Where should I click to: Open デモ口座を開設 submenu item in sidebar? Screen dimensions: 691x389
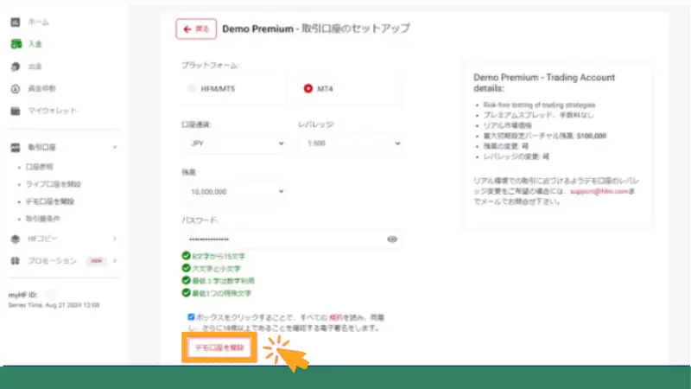point(50,201)
